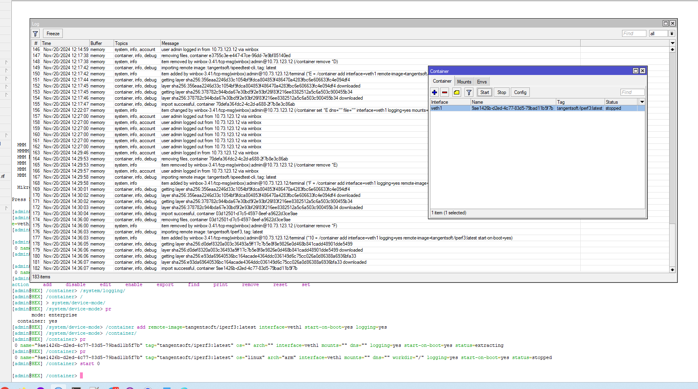Click 'reset' in terminal suggestions
The image size is (698, 389).
(280, 284)
